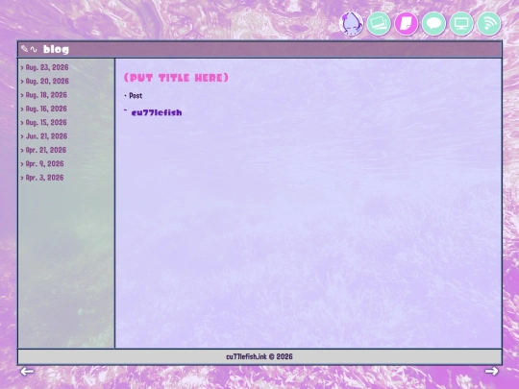Select the pink blog page icon

407,23
